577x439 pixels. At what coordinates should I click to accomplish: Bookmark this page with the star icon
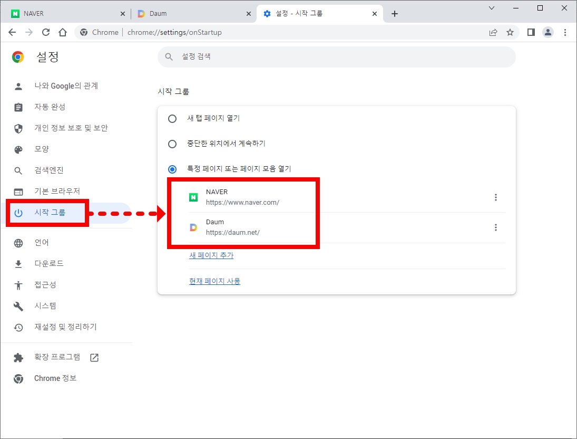510,32
